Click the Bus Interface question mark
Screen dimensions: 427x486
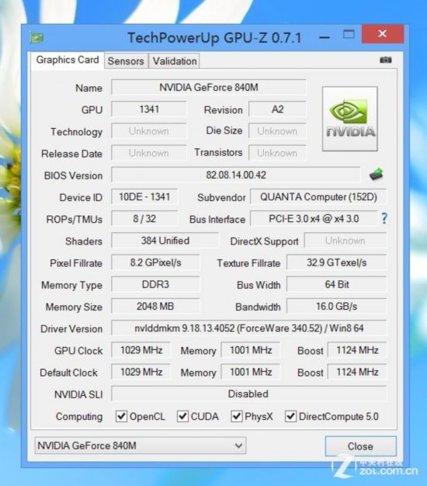point(384,218)
